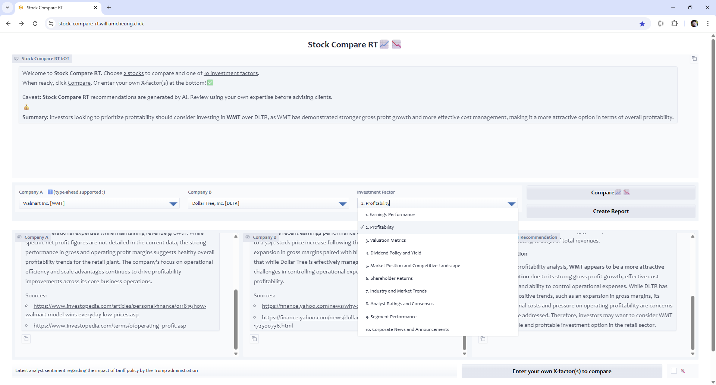Copy the Recommendation panel text
The image size is (716, 385).
tap(483, 339)
